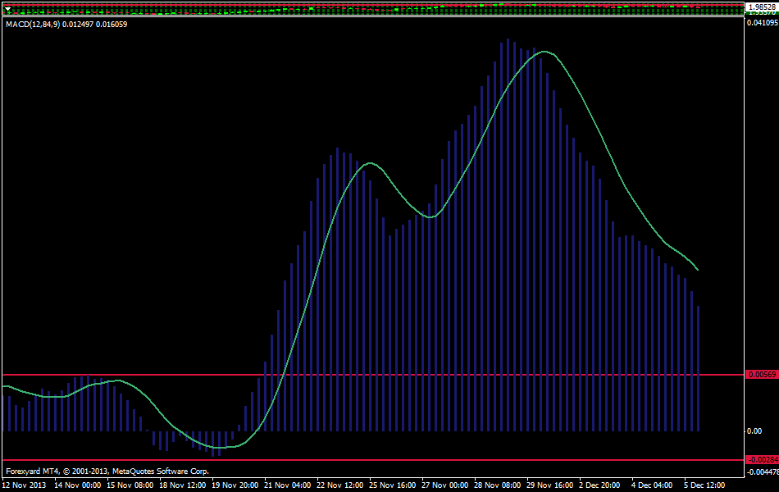The image size is (779, 492).
Task: Click the chart shift triangle marker
Action: (8, 11)
